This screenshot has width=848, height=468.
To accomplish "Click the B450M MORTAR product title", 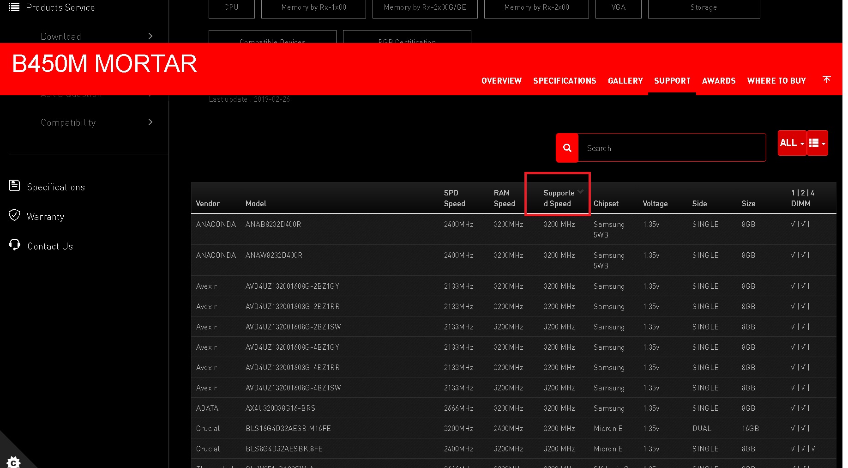I will pos(104,63).
